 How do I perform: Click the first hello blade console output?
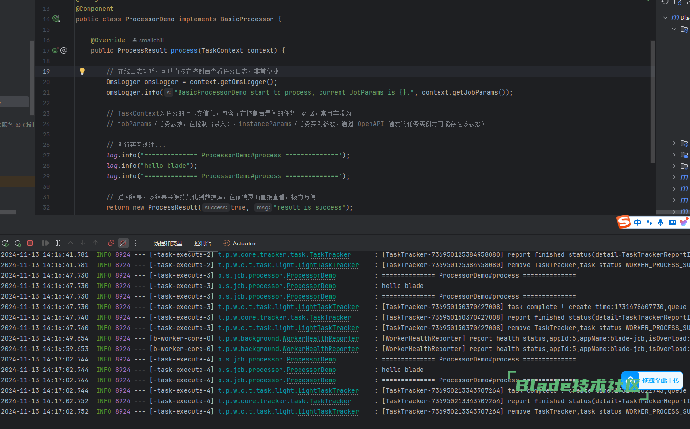click(403, 286)
